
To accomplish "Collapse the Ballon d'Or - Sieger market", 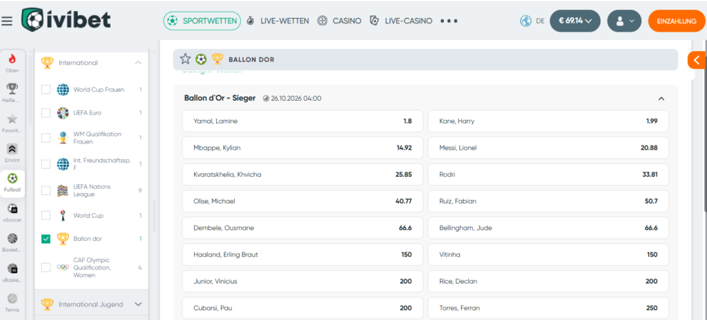I will click(x=661, y=98).
